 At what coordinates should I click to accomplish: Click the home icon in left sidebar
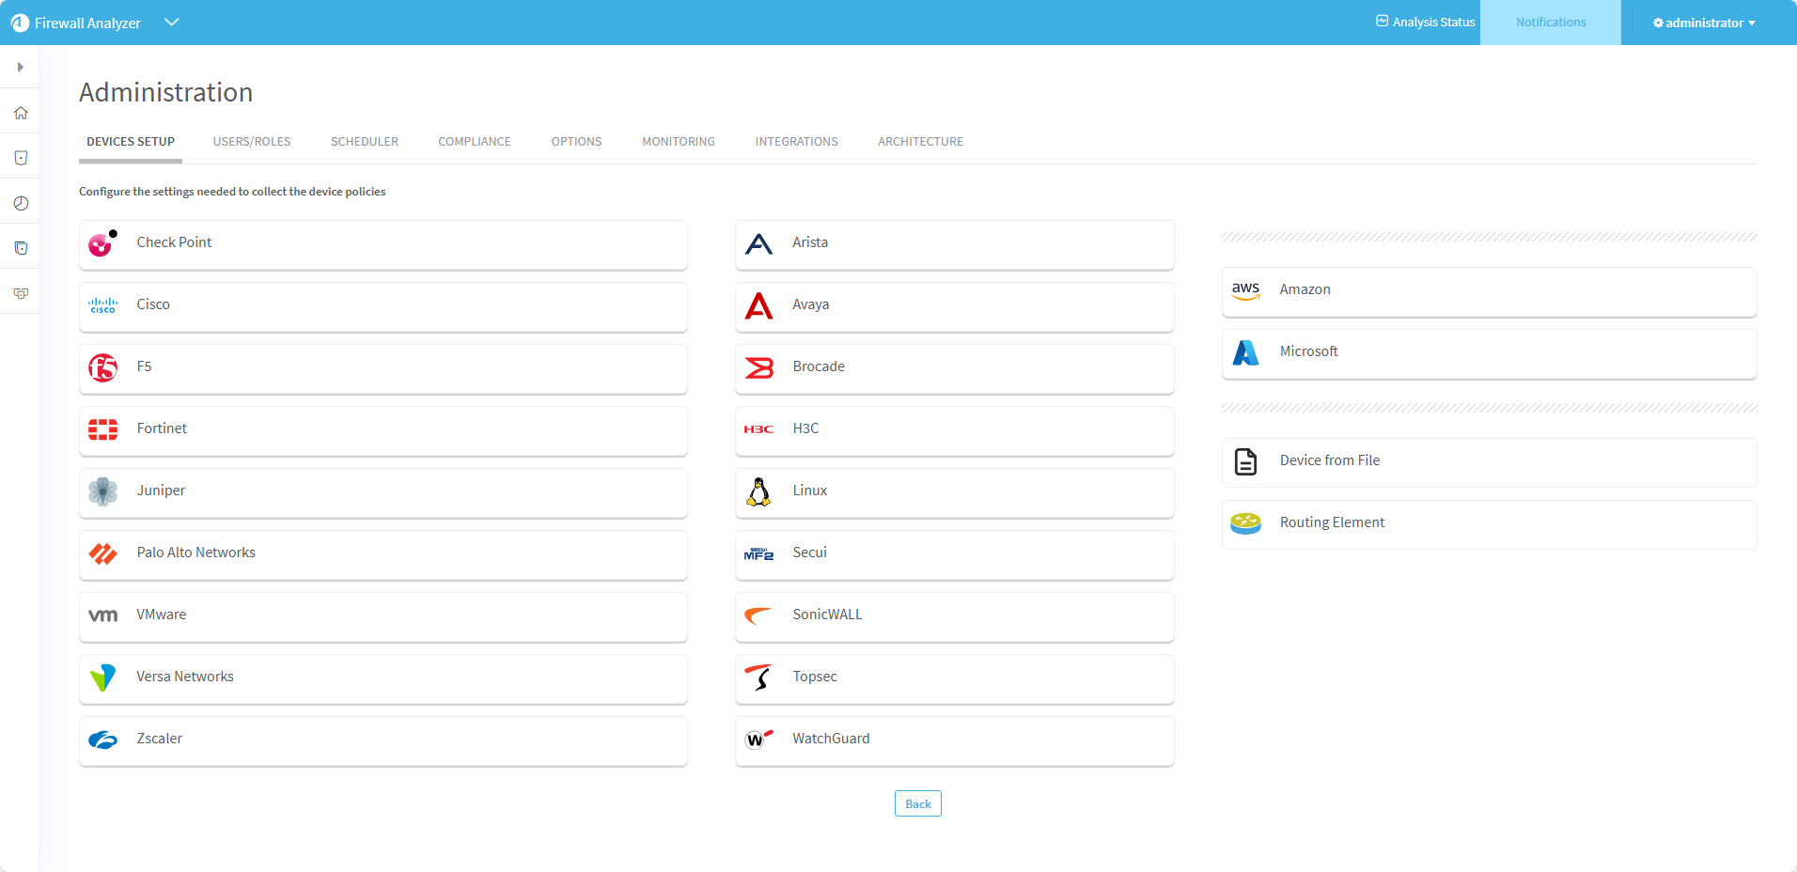[x=21, y=113]
